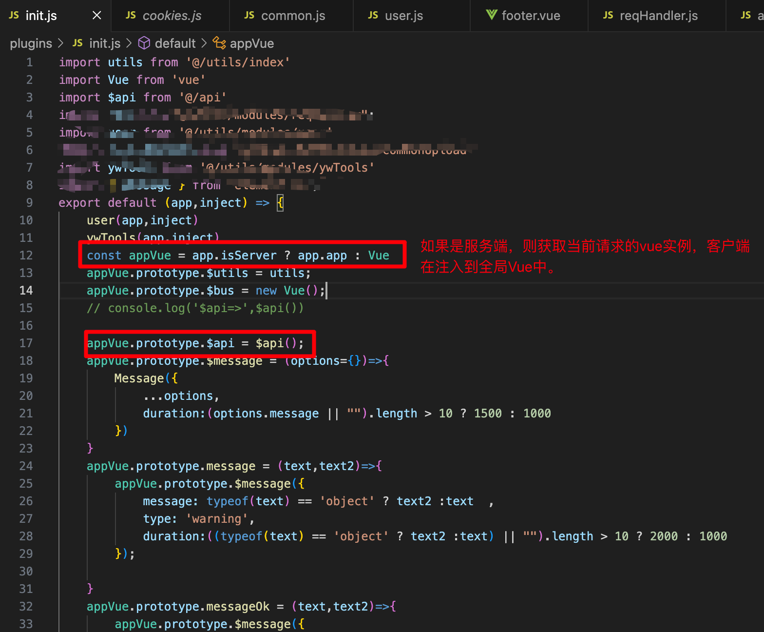Click '$utils' on line 13
This screenshot has width=764, height=632.
click(x=227, y=273)
